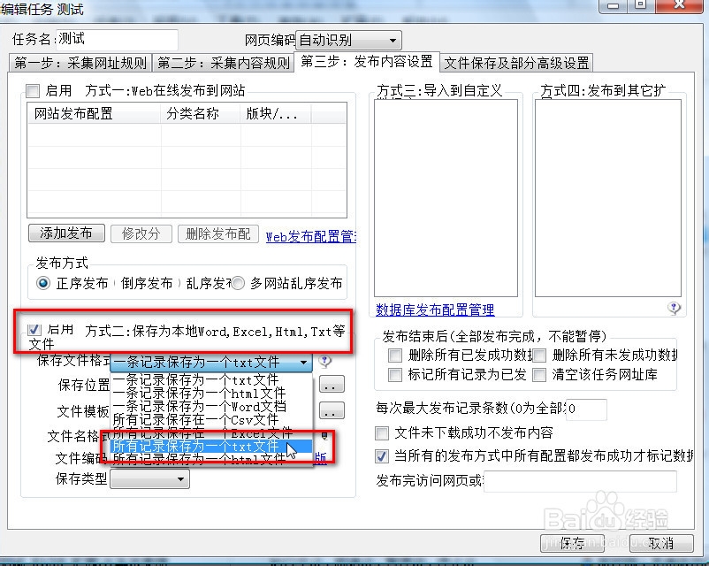The image size is (709, 566).
Task: Click the 添加发布 button
Action: [x=65, y=233]
